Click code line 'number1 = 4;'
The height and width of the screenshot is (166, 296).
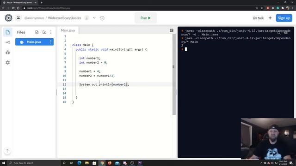90,71
